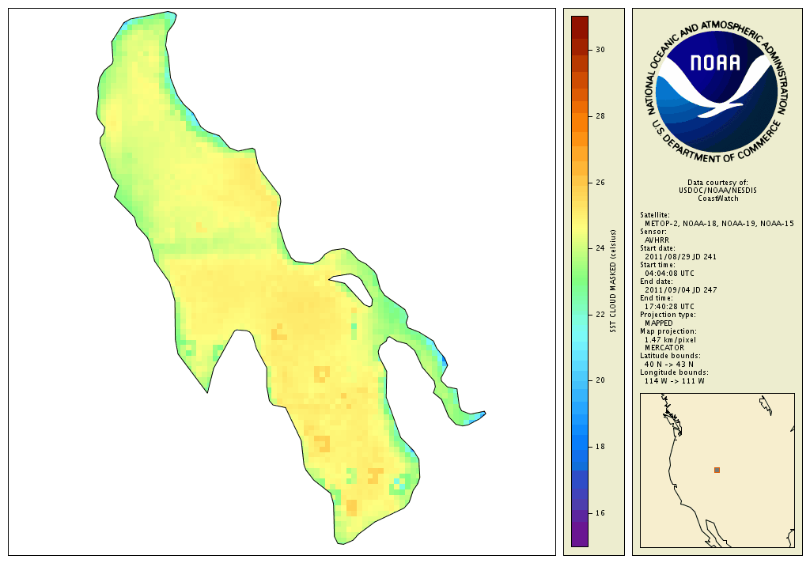
Task: Click the 'MAPPED' value
Action: 659,323
